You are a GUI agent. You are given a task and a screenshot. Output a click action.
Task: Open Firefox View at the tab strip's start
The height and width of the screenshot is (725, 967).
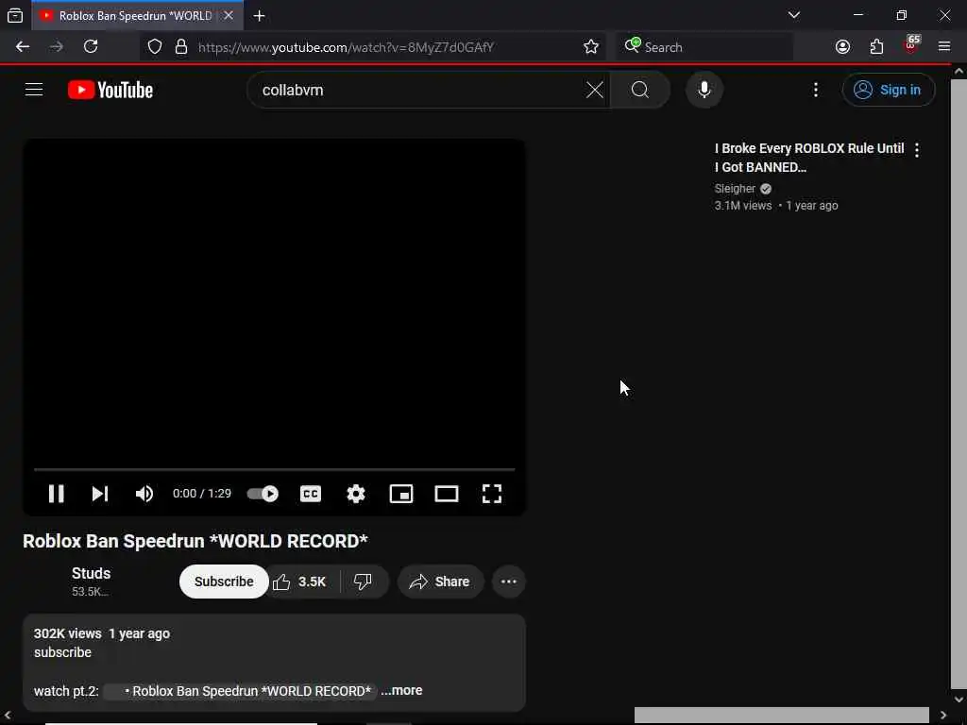coord(15,15)
